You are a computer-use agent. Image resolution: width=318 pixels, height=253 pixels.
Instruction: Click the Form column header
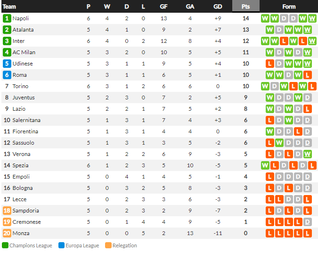point(289,7)
